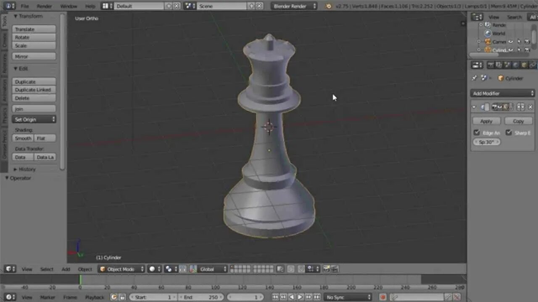
Task: Open the Global orientation dropdown
Action: click(213, 269)
